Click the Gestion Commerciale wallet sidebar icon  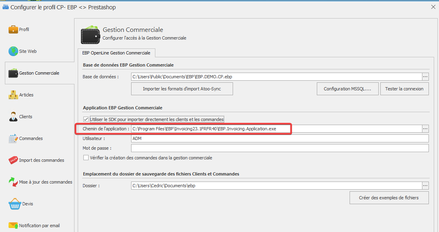13,73
